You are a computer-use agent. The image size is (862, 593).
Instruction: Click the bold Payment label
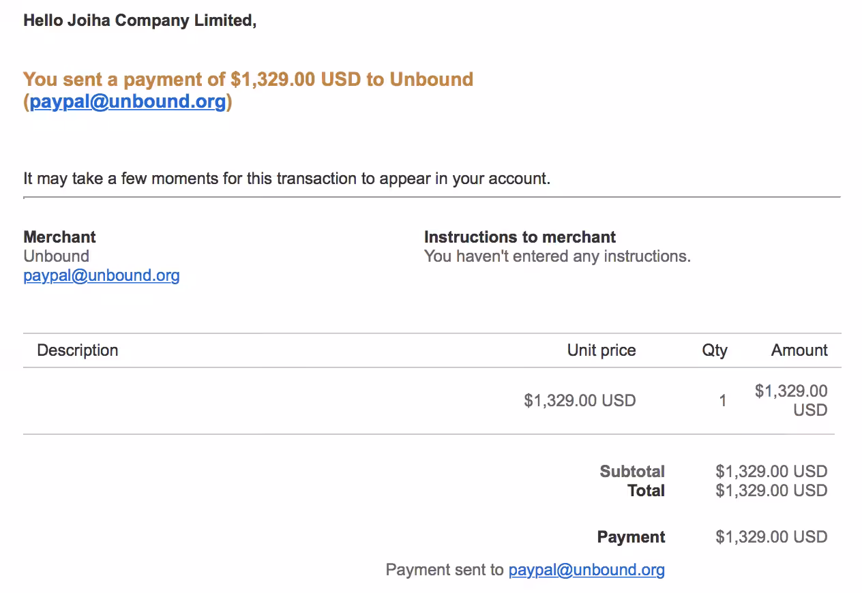tap(631, 537)
